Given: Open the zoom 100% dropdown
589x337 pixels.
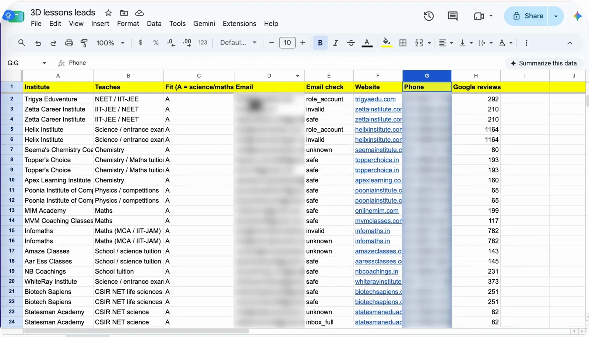Looking at the screenshot, I should point(110,43).
